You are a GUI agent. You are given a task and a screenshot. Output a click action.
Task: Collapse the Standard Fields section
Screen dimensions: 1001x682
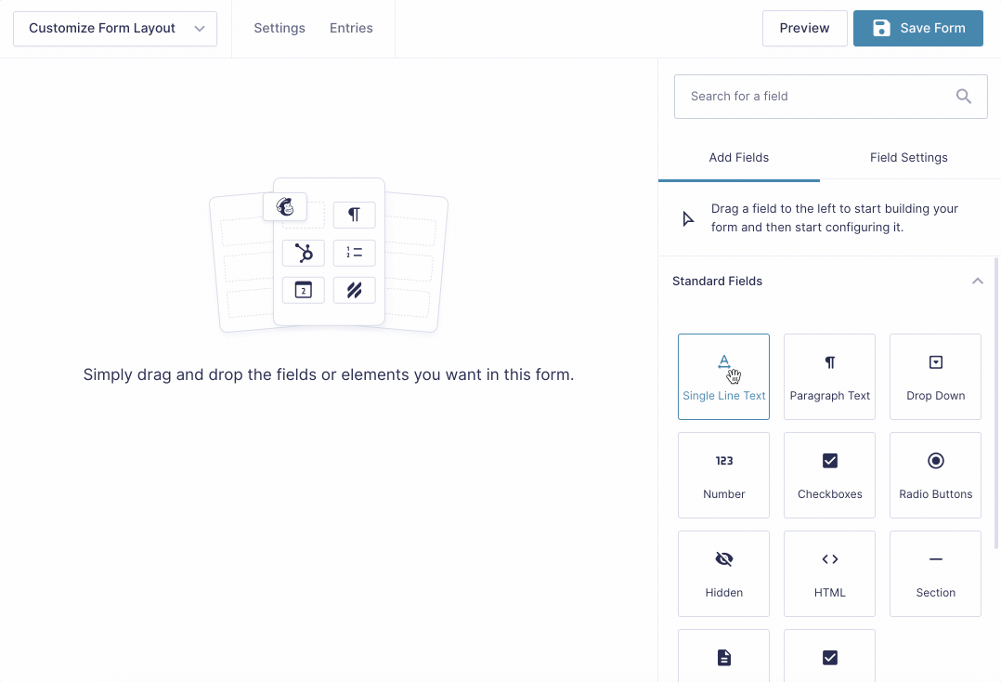tap(977, 281)
